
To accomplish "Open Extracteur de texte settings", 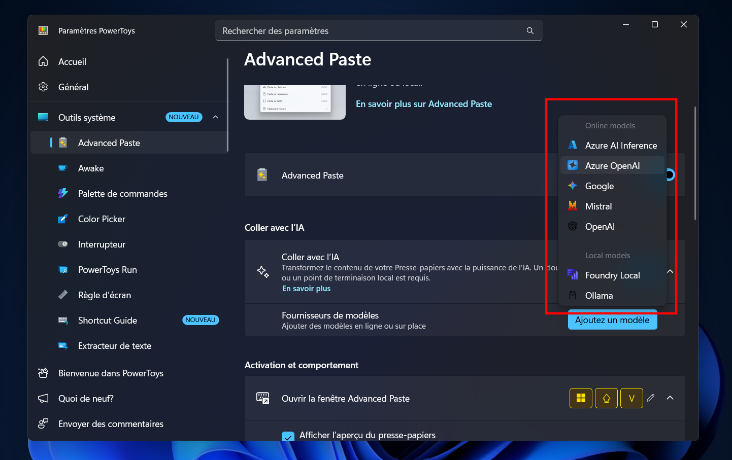I will [128, 345].
